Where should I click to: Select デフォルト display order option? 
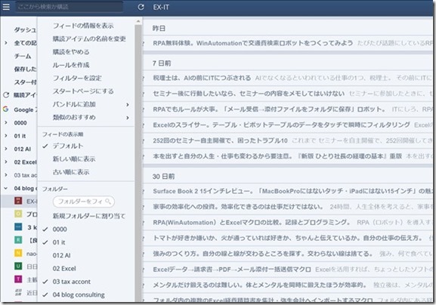click(68, 146)
